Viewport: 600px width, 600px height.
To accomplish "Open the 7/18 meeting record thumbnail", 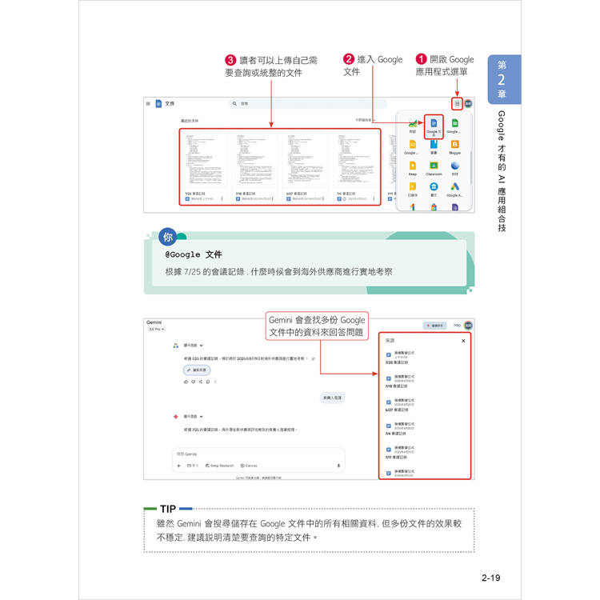I will pos(254,160).
